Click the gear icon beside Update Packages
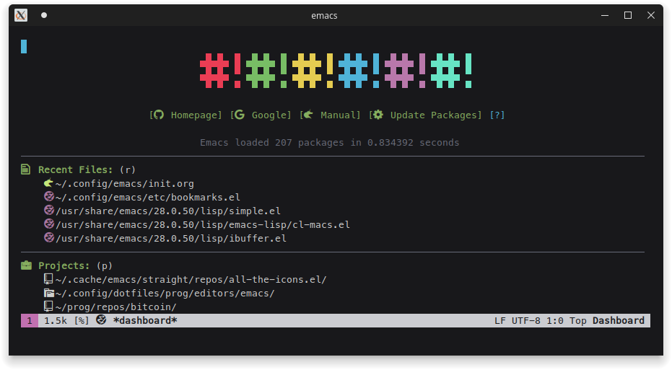The image size is (672, 370). (378, 115)
